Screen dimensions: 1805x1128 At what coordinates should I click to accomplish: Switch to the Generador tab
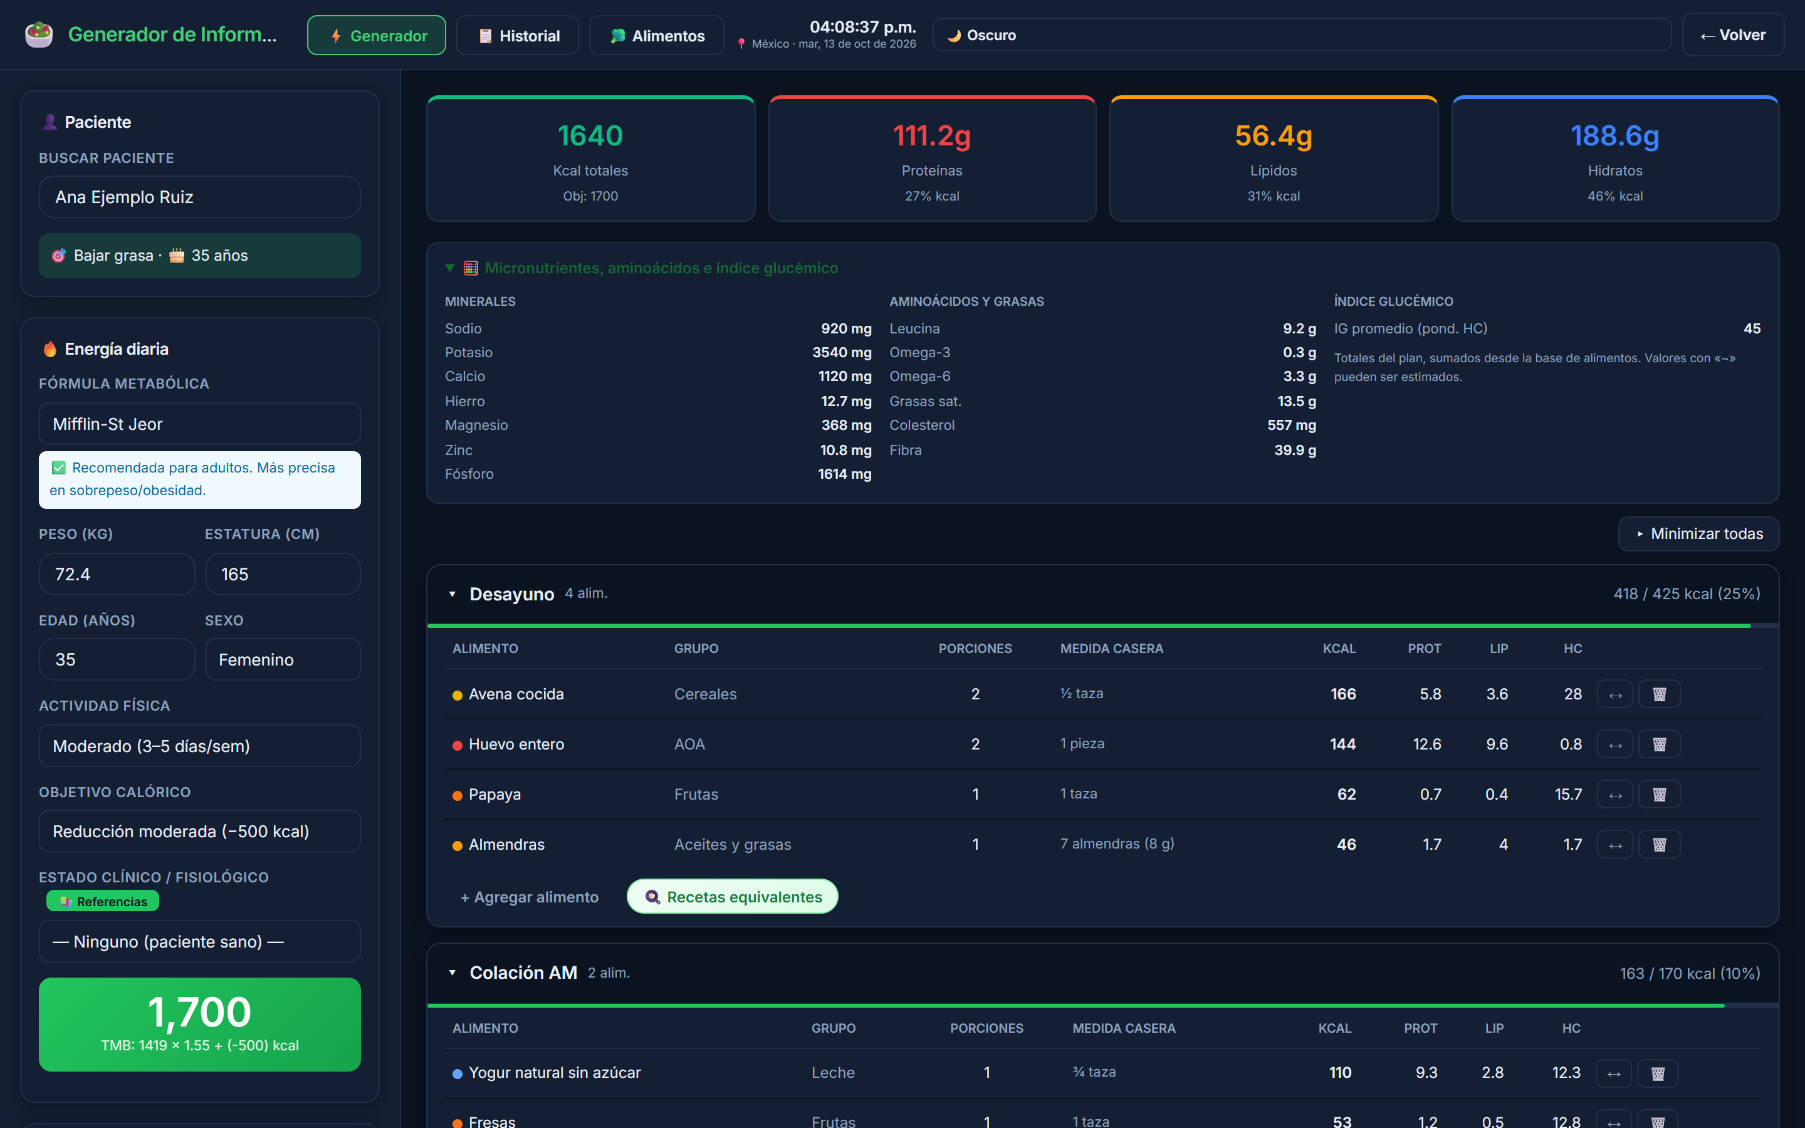pos(377,35)
